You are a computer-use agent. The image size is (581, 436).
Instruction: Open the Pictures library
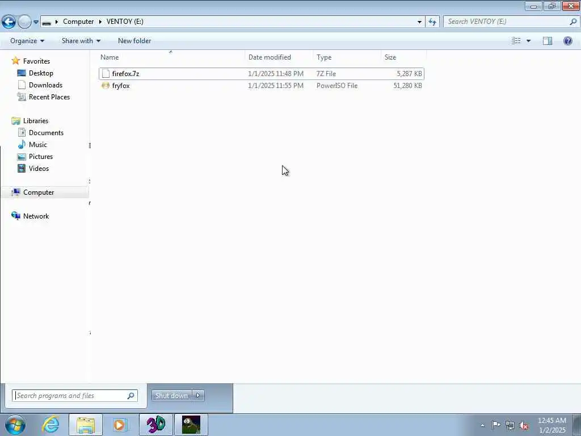(x=41, y=157)
